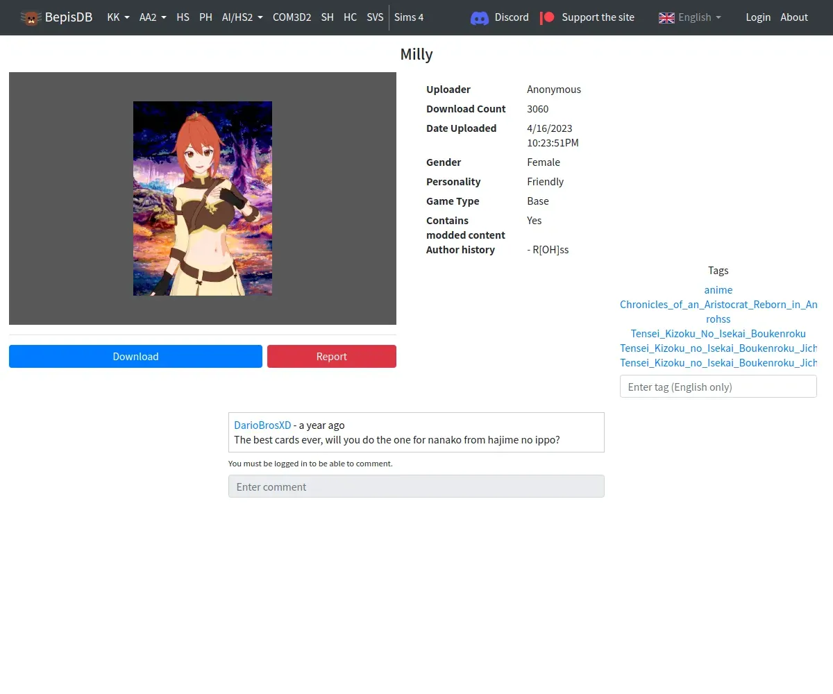Click the UK flag language icon
This screenshot has width=833, height=694.
[x=666, y=17]
